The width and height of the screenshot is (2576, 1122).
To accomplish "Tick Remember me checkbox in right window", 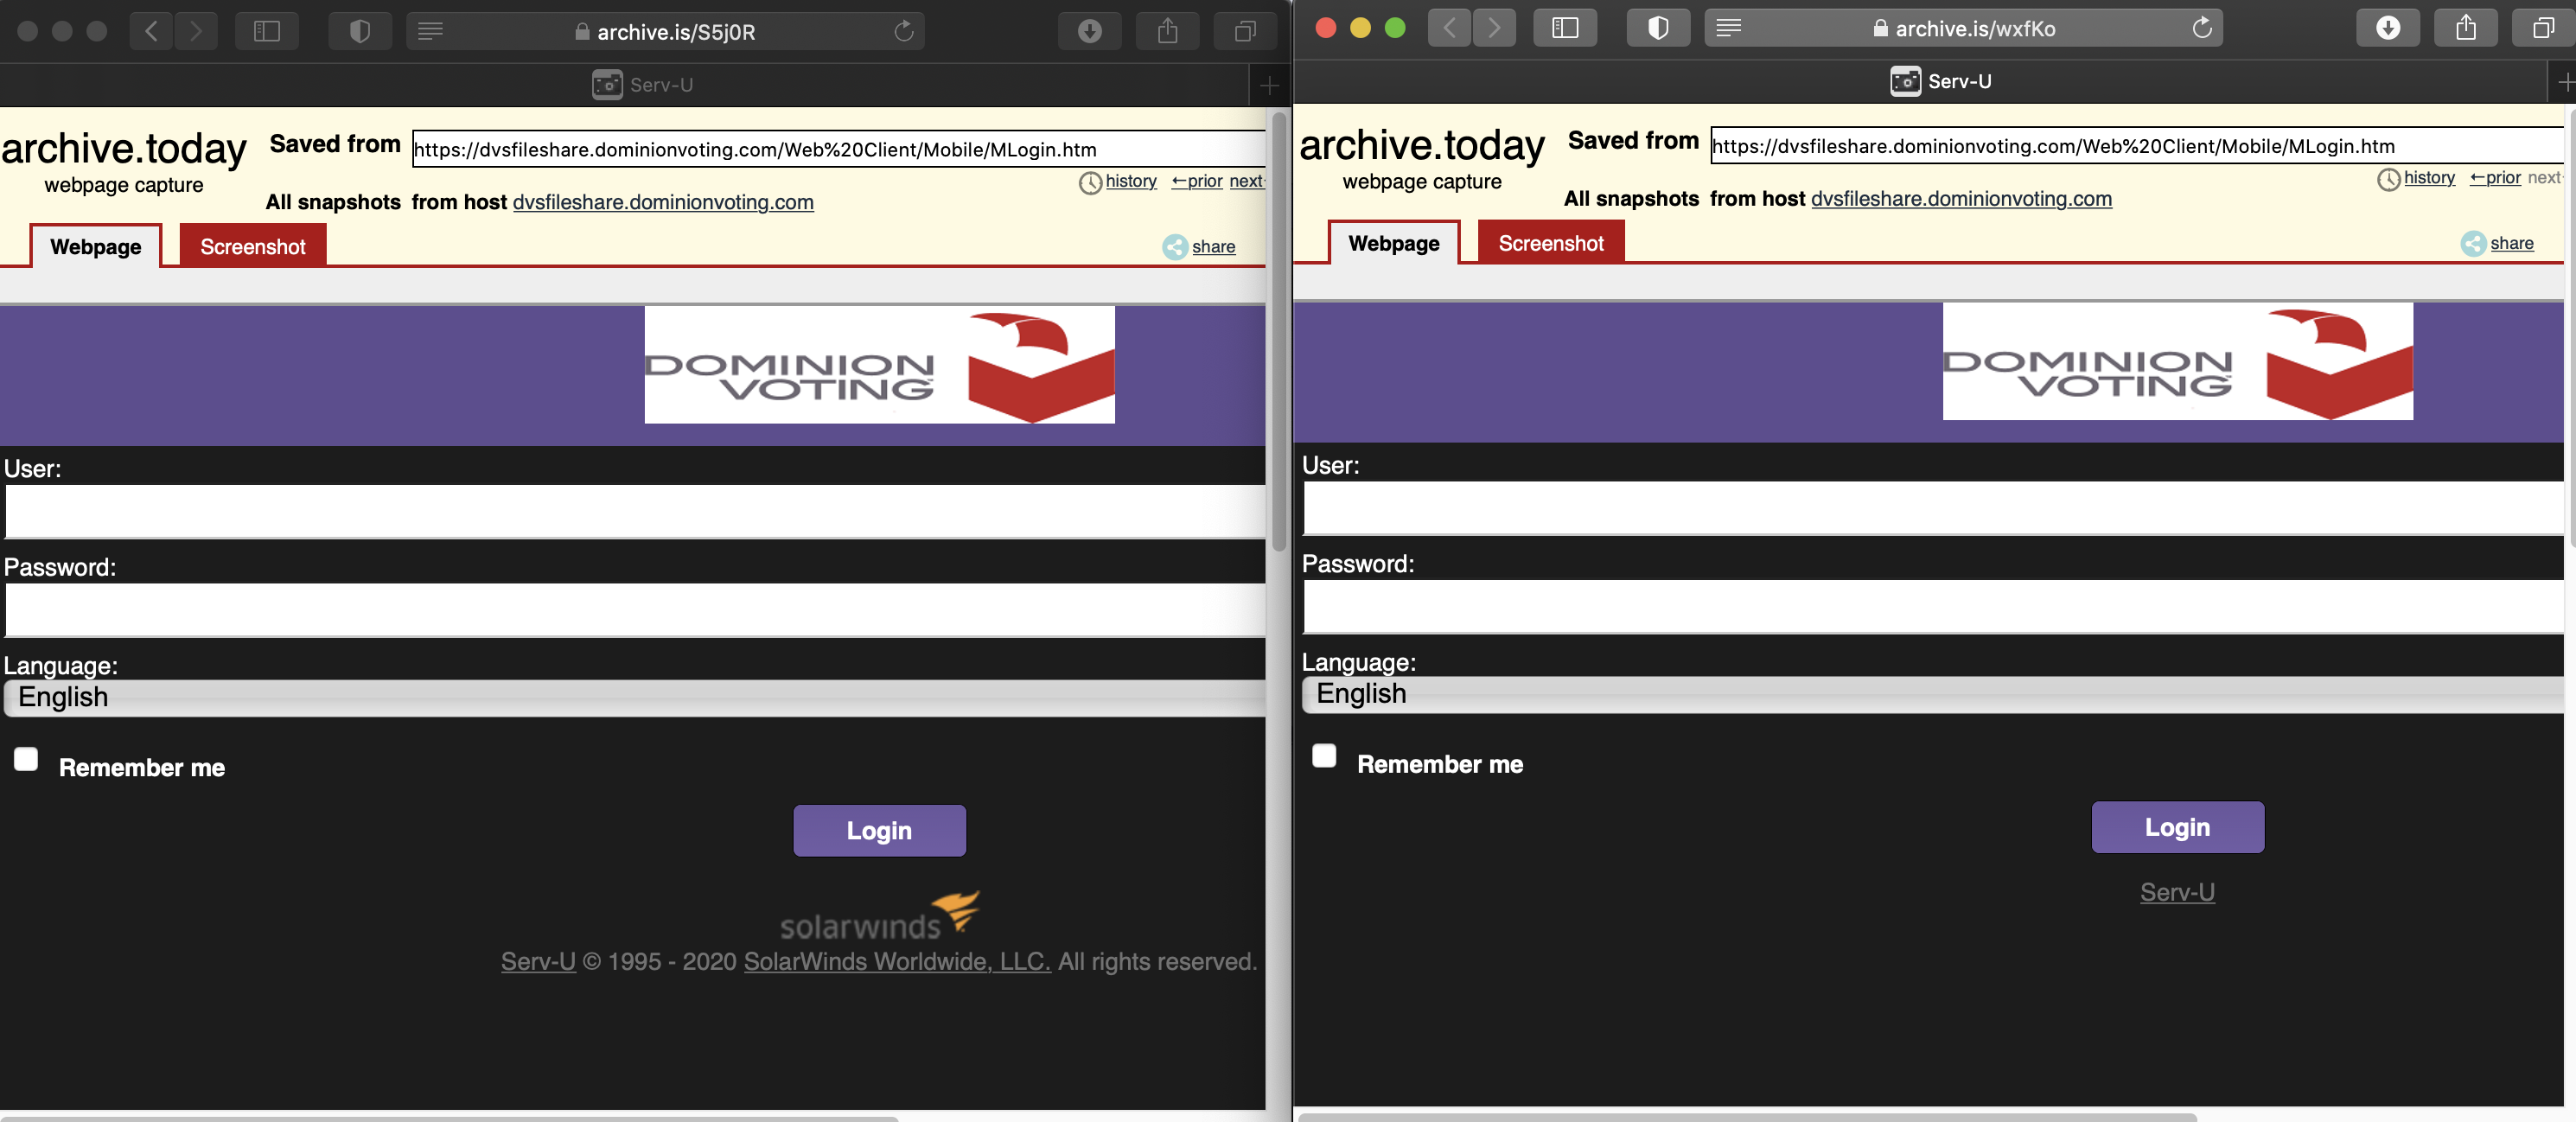I will (x=1324, y=756).
